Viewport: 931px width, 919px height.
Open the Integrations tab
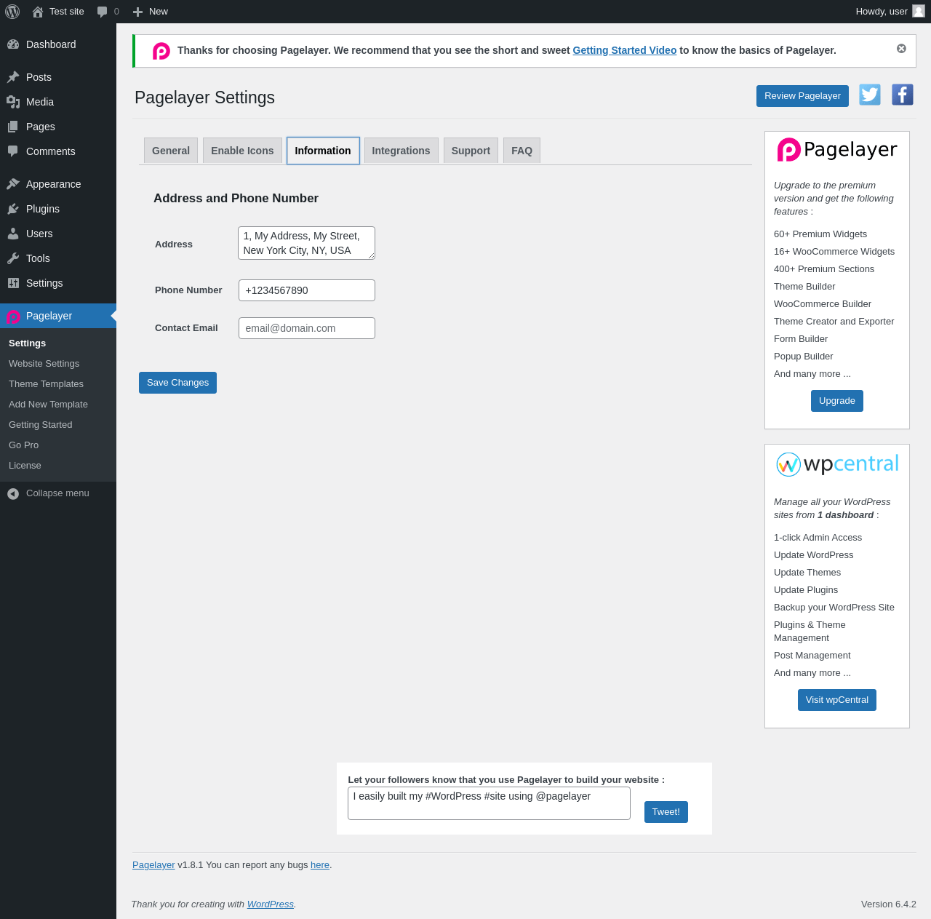pos(401,151)
